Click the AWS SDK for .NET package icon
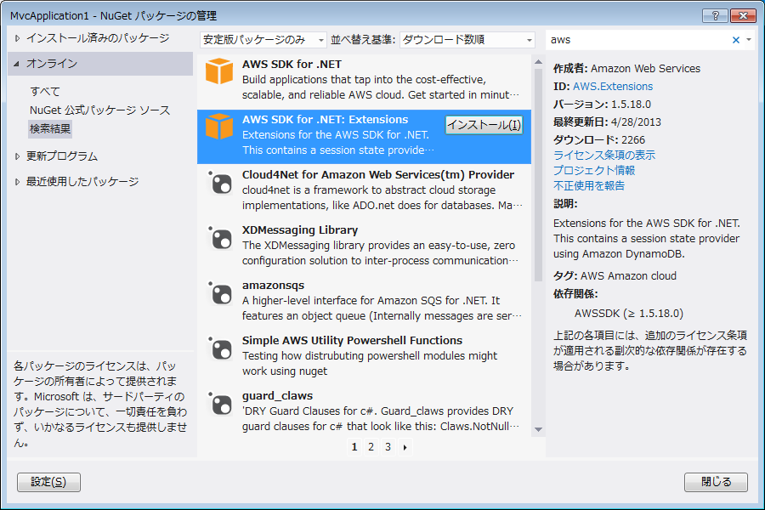765x510 pixels. coord(219,71)
